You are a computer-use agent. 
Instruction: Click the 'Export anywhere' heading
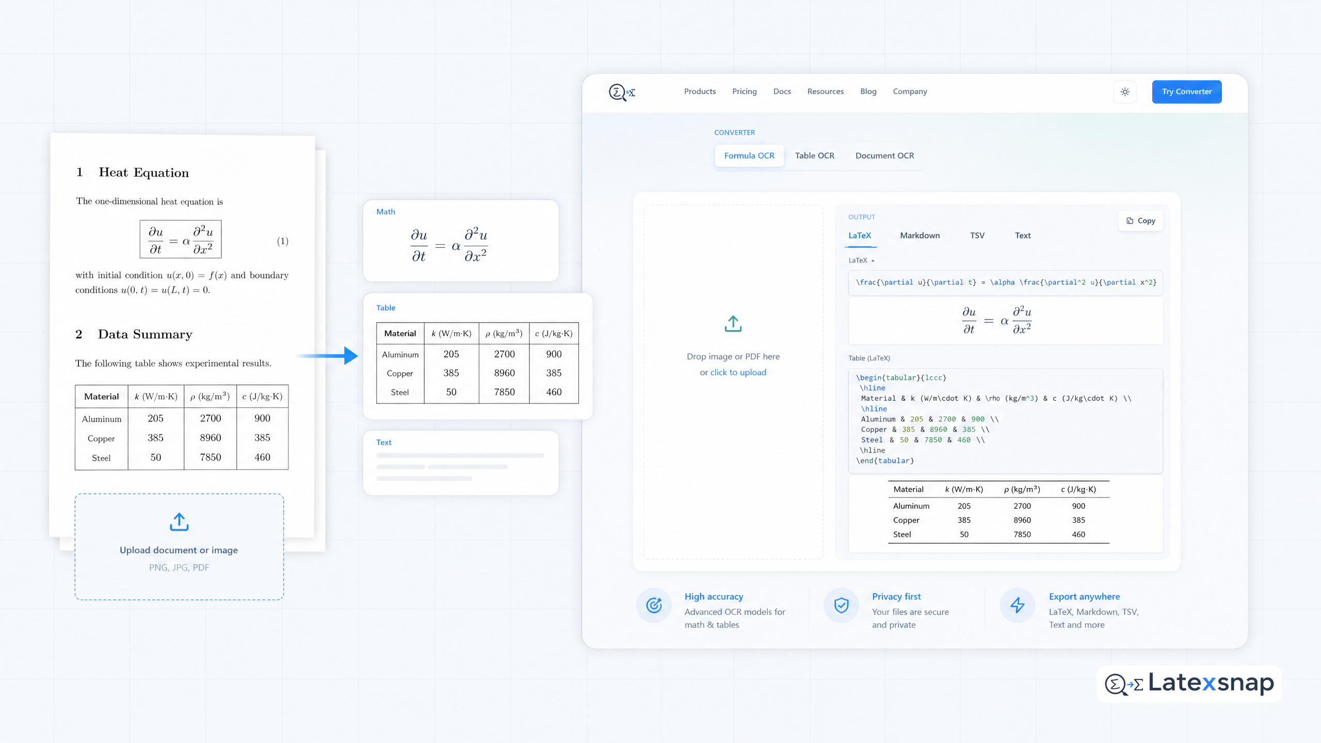click(x=1084, y=596)
